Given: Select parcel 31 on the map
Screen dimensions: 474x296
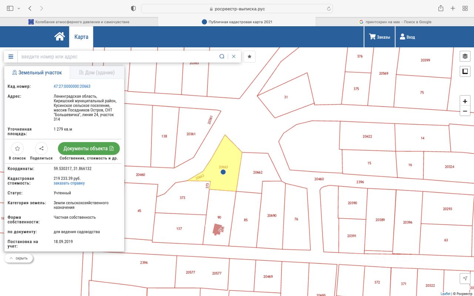Looking at the screenshot, I should [x=286, y=97].
